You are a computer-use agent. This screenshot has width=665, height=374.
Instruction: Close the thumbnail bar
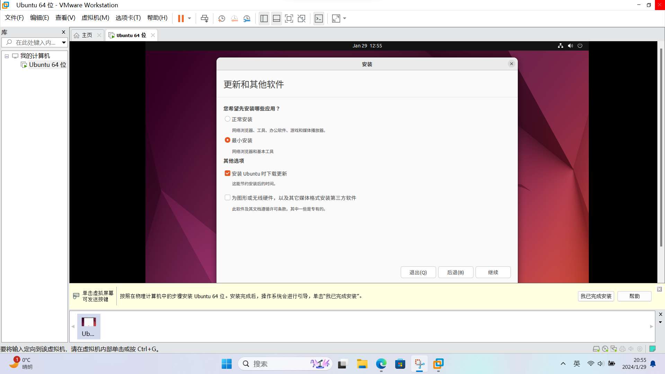tap(660, 314)
